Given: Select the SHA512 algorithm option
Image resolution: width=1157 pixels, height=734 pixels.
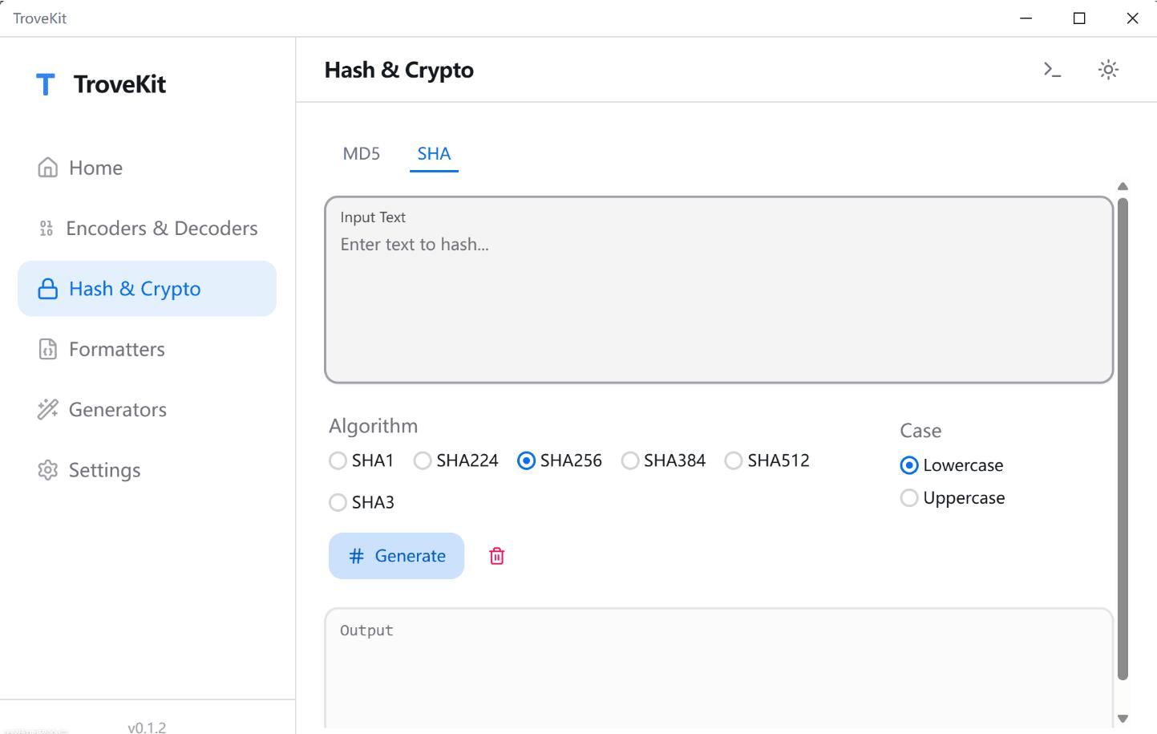Looking at the screenshot, I should point(734,460).
